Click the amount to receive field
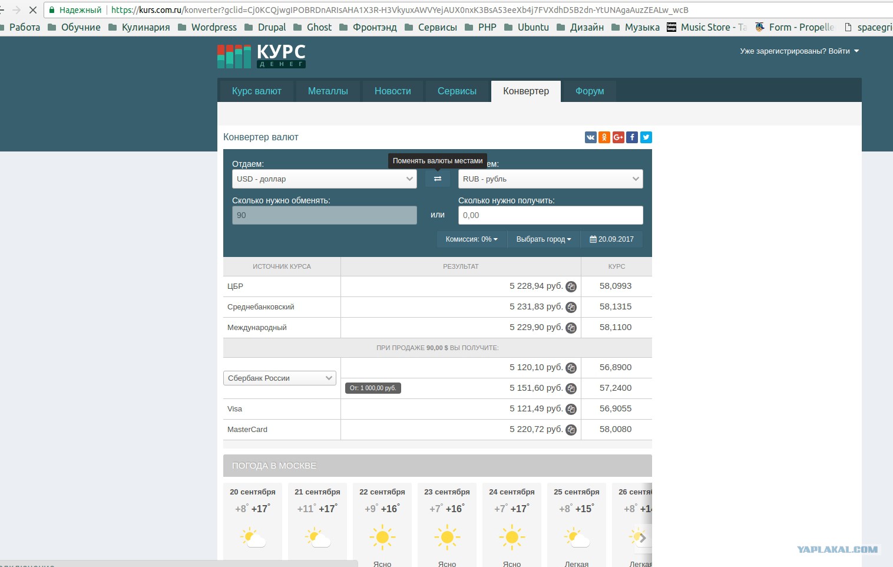The height and width of the screenshot is (567, 893). coord(551,215)
